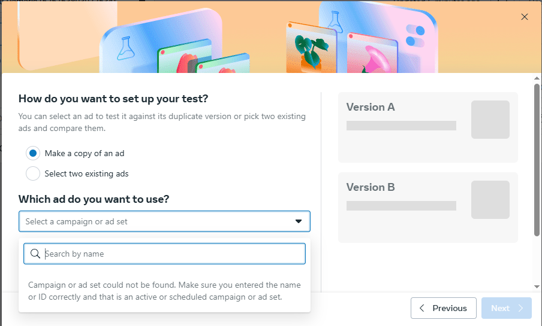Click the left chevron beside Previous
Image resolution: width=542 pixels, height=326 pixels.
[x=422, y=308]
